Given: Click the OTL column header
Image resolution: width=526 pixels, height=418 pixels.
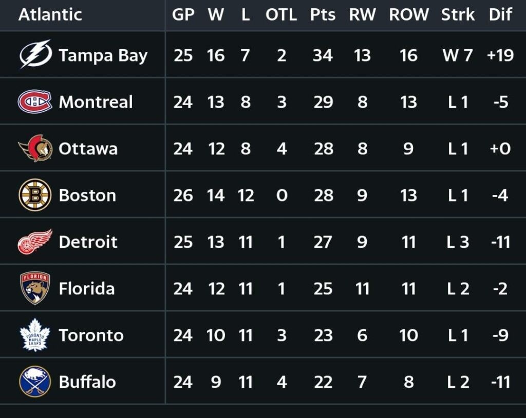Looking at the screenshot, I should point(281,15).
